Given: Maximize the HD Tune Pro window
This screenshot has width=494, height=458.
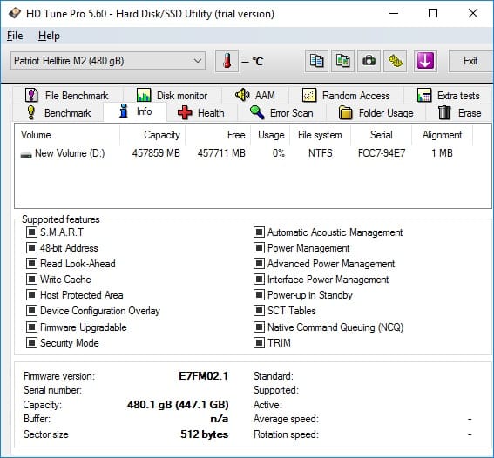Looking at the screenshot, I should pyautogui.click(x=433, y=14).
